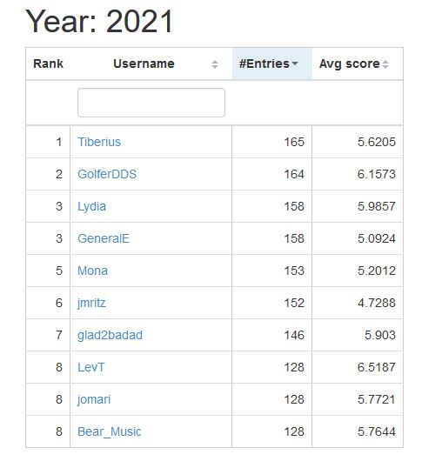Screen dimensions: 442x468
Task: Open Lydia user profile link
Action: pos(91,206)
